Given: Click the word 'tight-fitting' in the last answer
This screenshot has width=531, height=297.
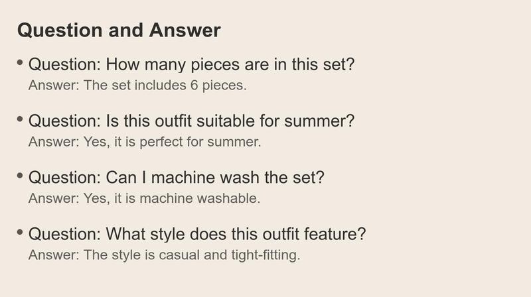Looking at the screenshot, I should tap(266, 255).
